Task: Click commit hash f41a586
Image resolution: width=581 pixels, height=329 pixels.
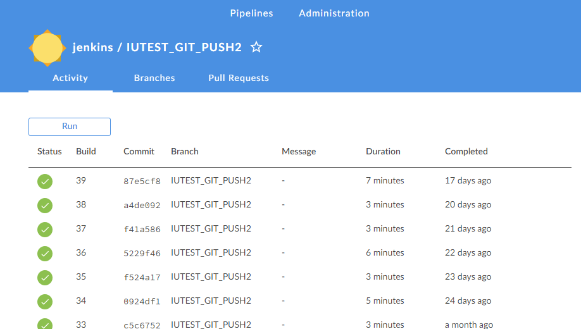Action: tap(142, 229)
